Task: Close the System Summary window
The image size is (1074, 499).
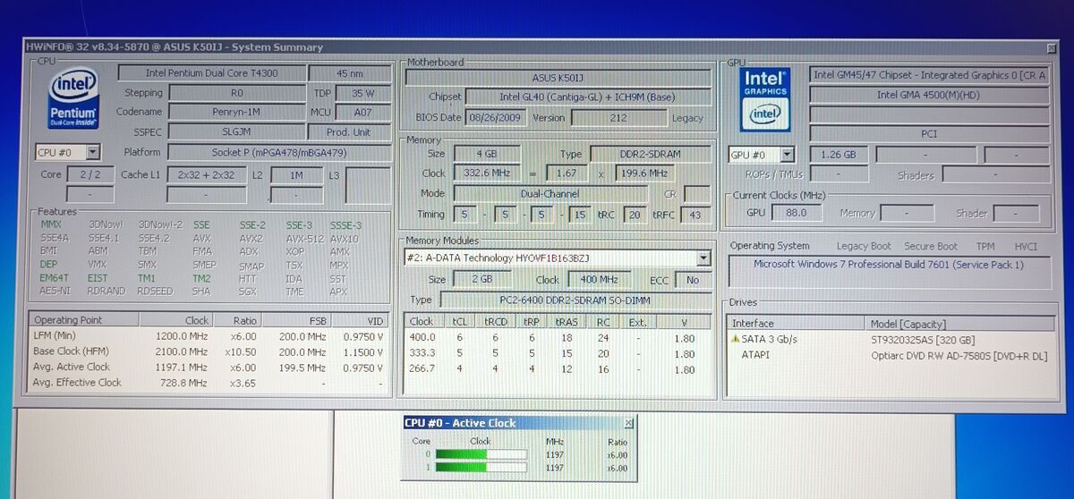Action: [1052, 48]
